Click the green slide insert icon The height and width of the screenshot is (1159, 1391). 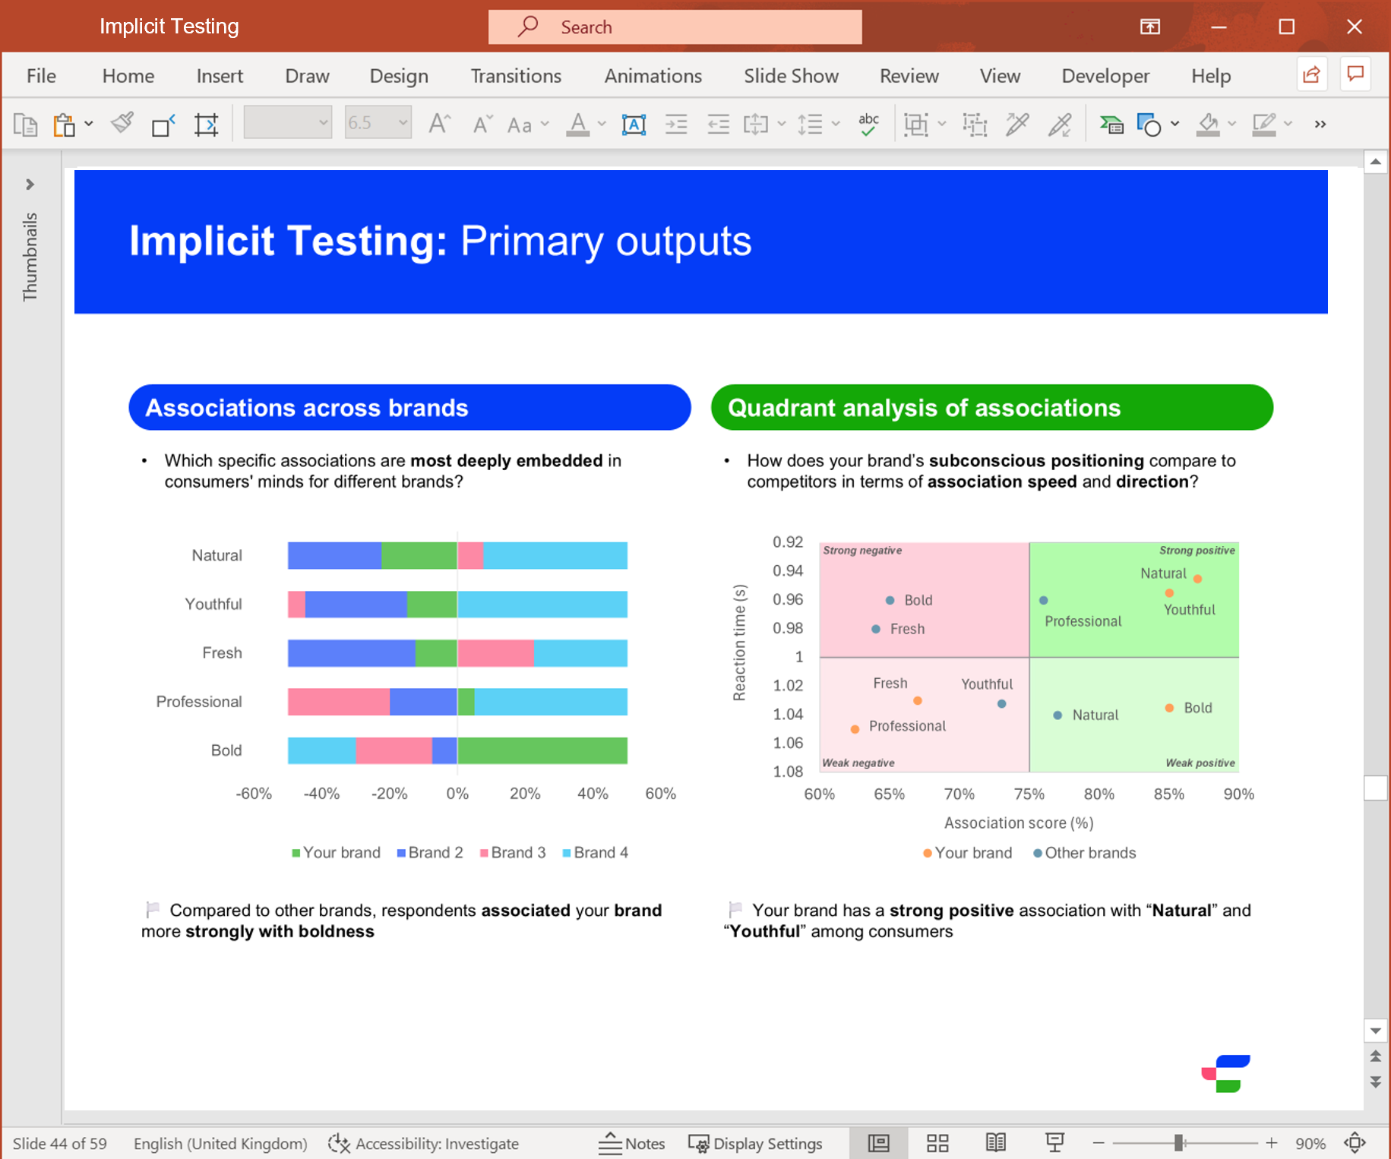[1111, 124]
